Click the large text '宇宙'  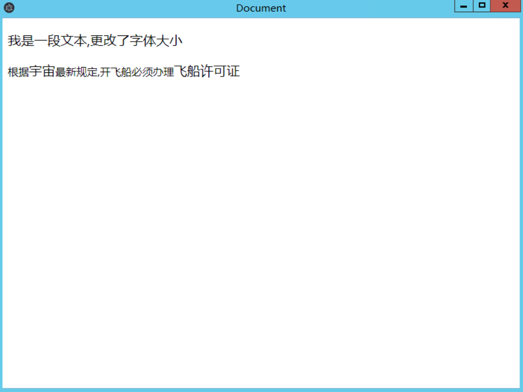(42, 71)
